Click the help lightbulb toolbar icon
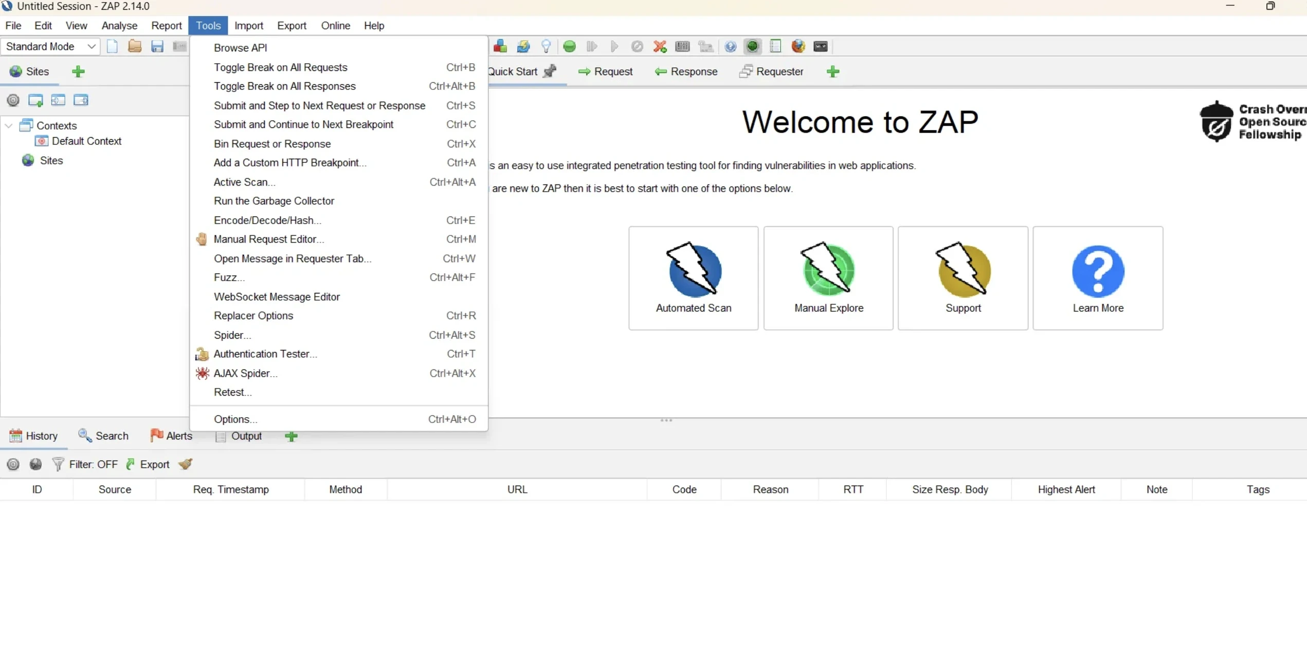The width and height of the screenshot is (1307, 666). click(546, 46)
